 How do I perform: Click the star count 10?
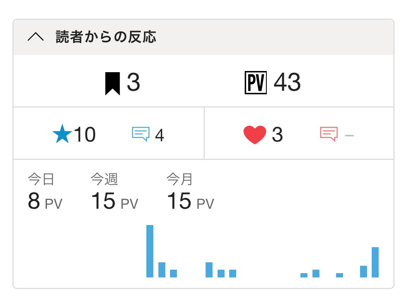[x=84, y=135]
